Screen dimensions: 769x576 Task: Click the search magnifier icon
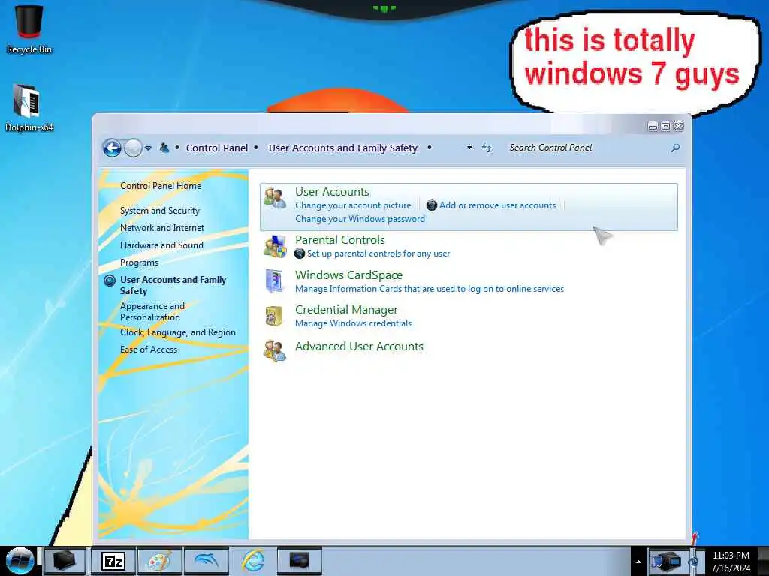(x=675, y=148)
